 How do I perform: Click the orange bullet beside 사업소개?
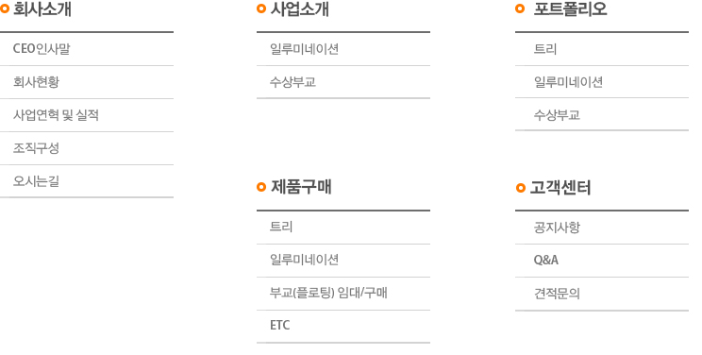[x=261, y=8]
